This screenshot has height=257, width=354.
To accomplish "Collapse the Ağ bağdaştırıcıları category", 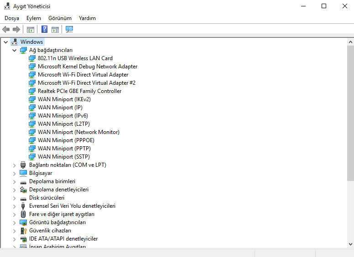I will [15, 50].
